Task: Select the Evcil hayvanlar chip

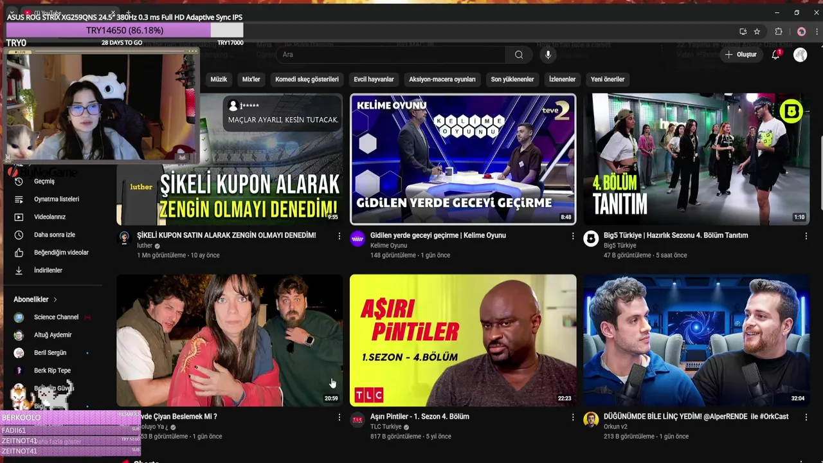Action: [x=374, y=79]
